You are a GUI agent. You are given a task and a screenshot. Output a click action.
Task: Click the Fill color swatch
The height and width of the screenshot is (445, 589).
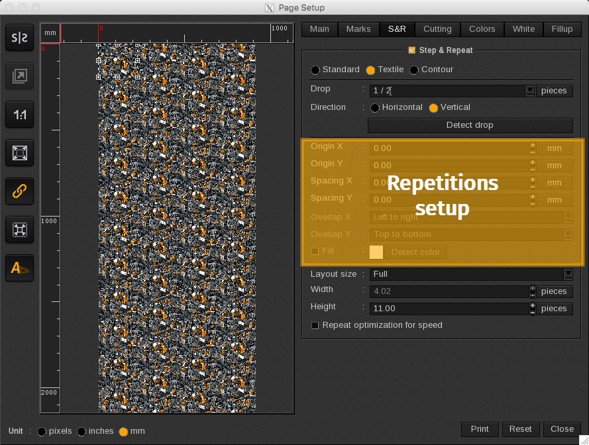click(x=376, y=252)
